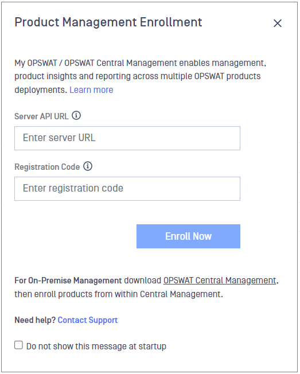
Task: Click the My OPSWAT description paragraph
Action: pos(141,76)
